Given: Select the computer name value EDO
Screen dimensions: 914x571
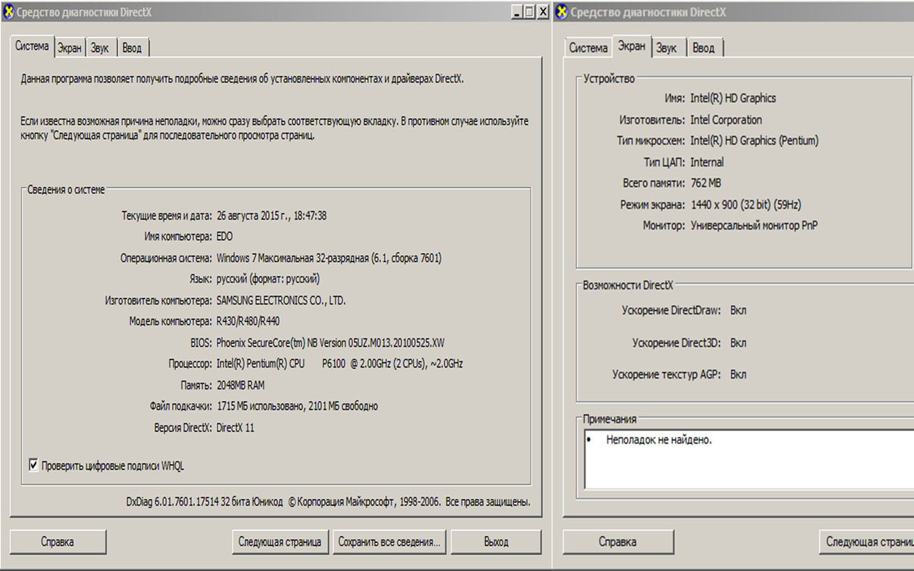Looking at the screenshot, I should point(224,236).
